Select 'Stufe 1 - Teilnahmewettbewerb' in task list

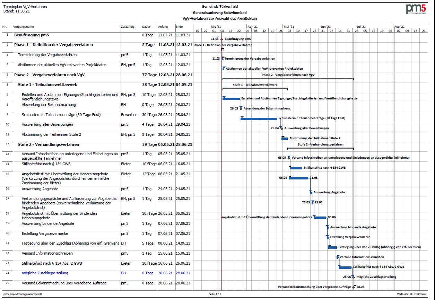[47, 85]
